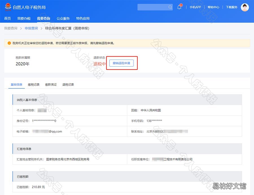Viewport: 254px width, 195px height.
Task: Open the 我要查询 menu
Action: pos(43,18)
